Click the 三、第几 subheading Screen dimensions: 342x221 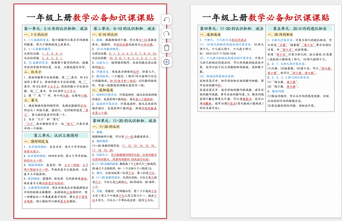(x=31, y=100)
